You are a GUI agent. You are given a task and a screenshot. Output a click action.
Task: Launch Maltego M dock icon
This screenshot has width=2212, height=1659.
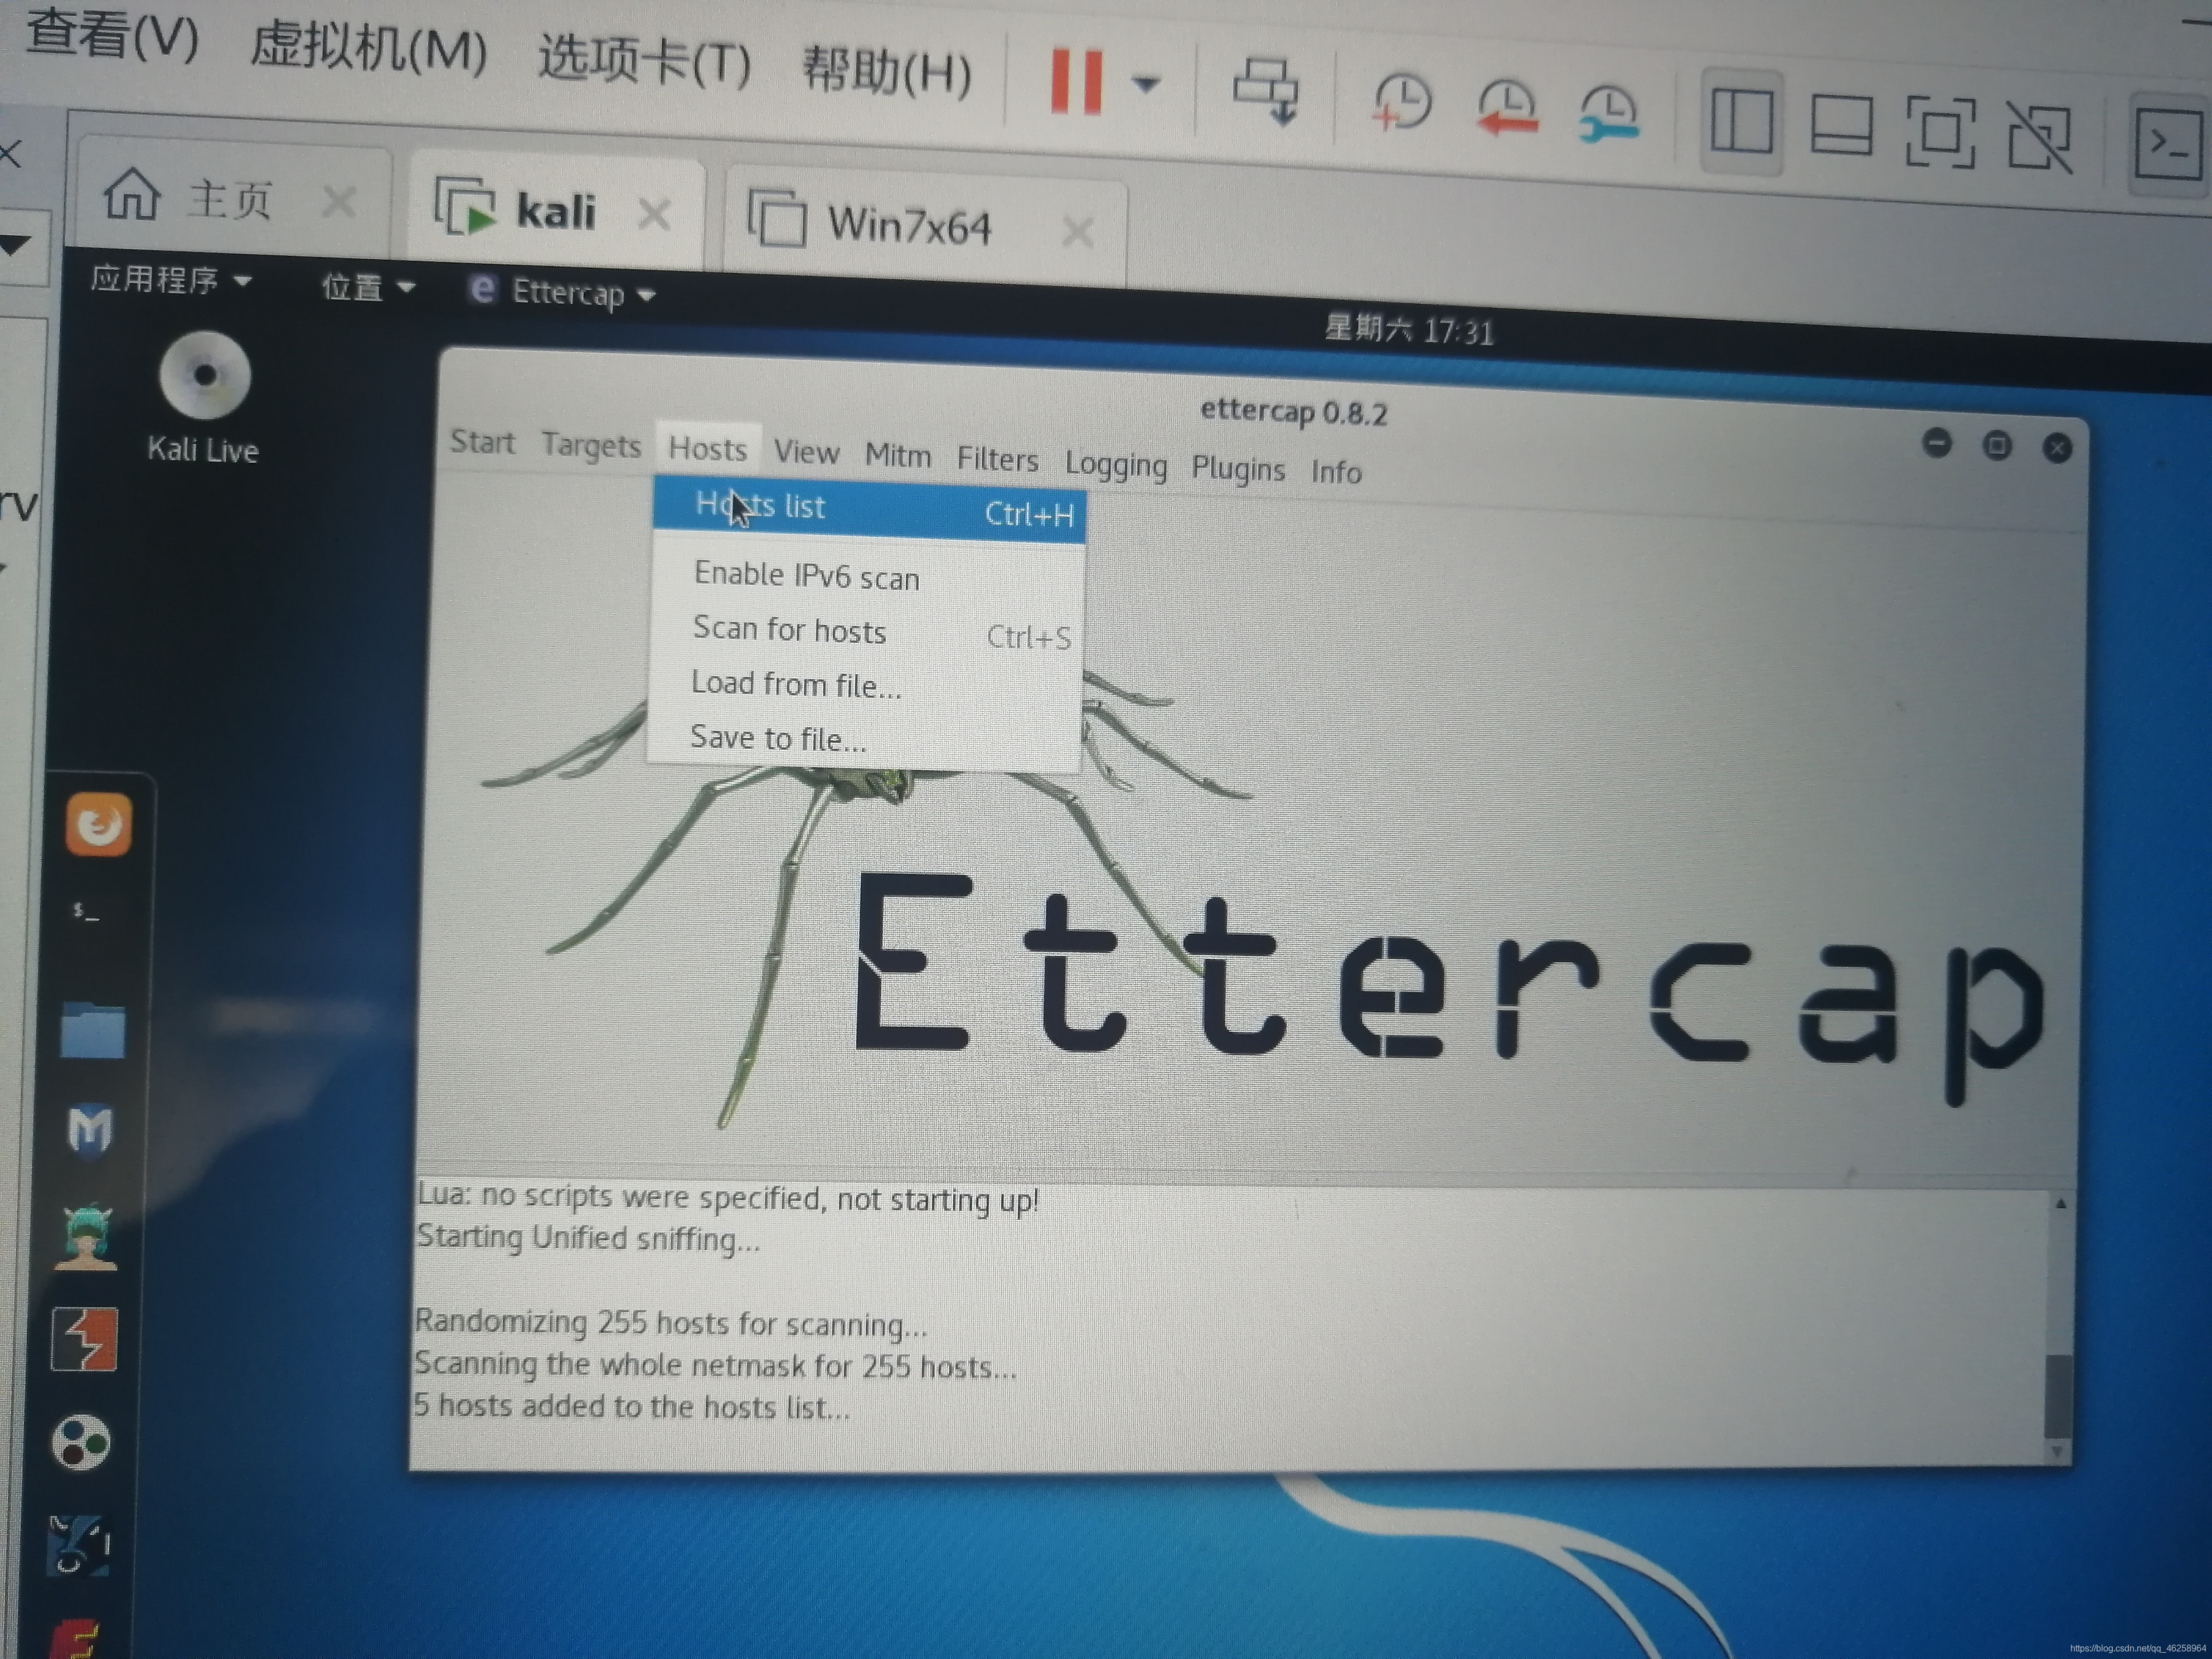pyautogui.click(x=90, y=1130)
